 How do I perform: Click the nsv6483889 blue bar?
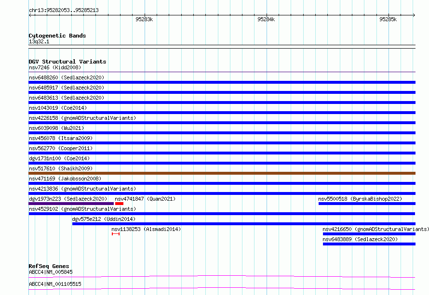tap(369, 244)
